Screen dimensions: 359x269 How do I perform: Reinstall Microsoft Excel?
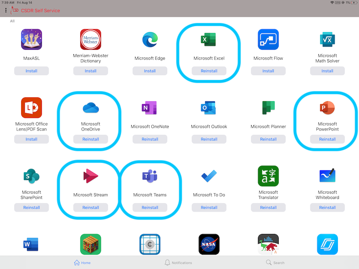209,71
